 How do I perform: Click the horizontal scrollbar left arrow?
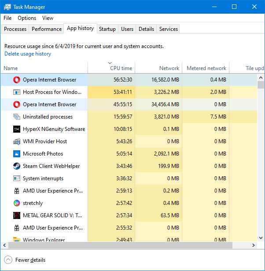point(4,245)
